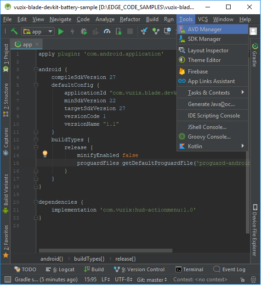Open the Gradle side panel
Viewport: 261px width, 285px height.
[x=255, y=55]
